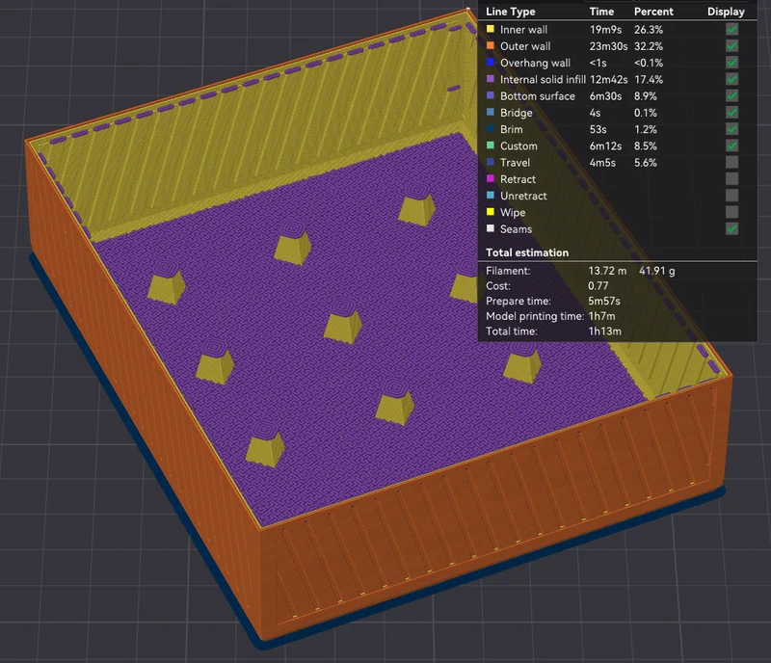Uncheck Bottom surface display box
771x663 pixels.
pos(731,96)
